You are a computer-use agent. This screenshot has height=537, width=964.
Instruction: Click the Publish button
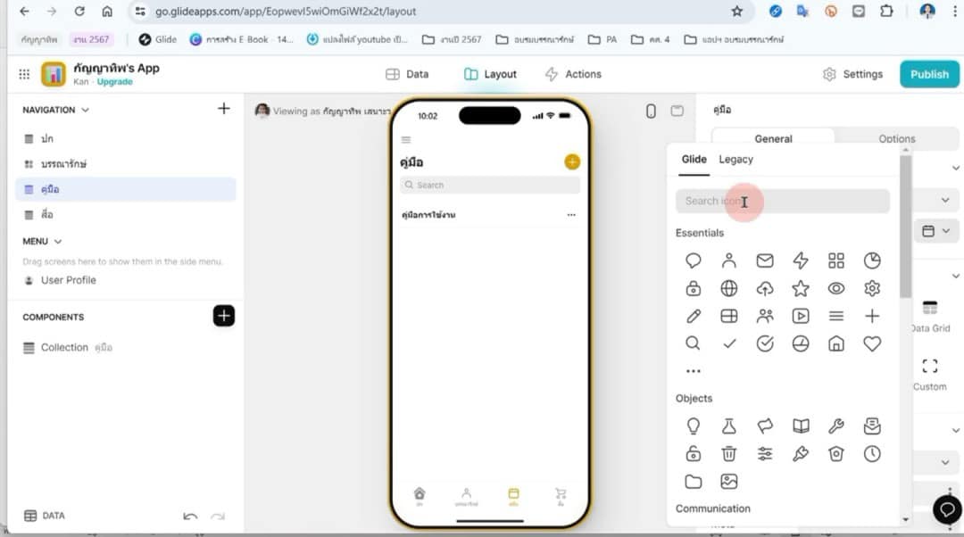(x=929, y=74)
